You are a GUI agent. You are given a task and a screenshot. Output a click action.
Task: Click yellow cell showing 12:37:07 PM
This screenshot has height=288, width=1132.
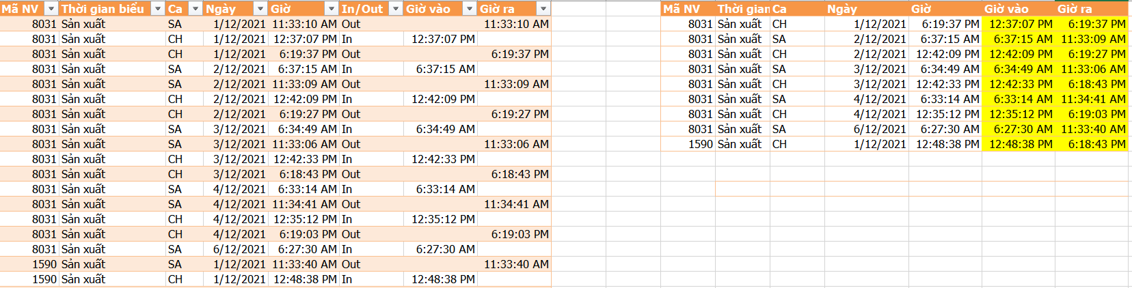click(1018, 24)
